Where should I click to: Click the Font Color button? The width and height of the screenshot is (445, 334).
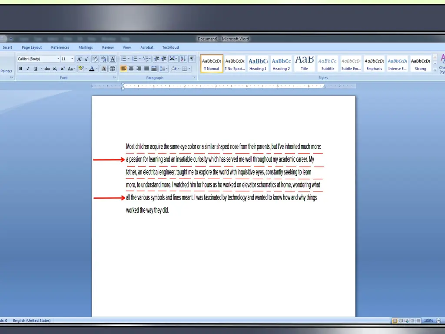(92, 69)
